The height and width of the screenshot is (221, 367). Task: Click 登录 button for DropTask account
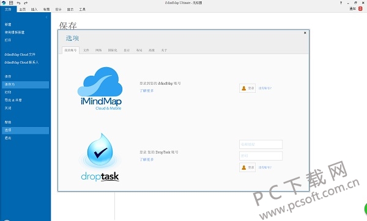(x=247, y=167)
